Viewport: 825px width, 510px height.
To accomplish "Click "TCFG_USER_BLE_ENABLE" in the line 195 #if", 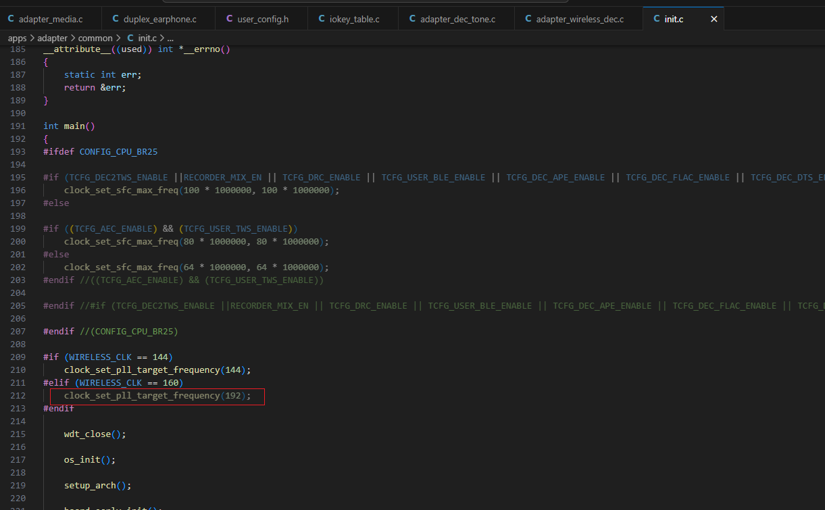I will click(433, 177).
